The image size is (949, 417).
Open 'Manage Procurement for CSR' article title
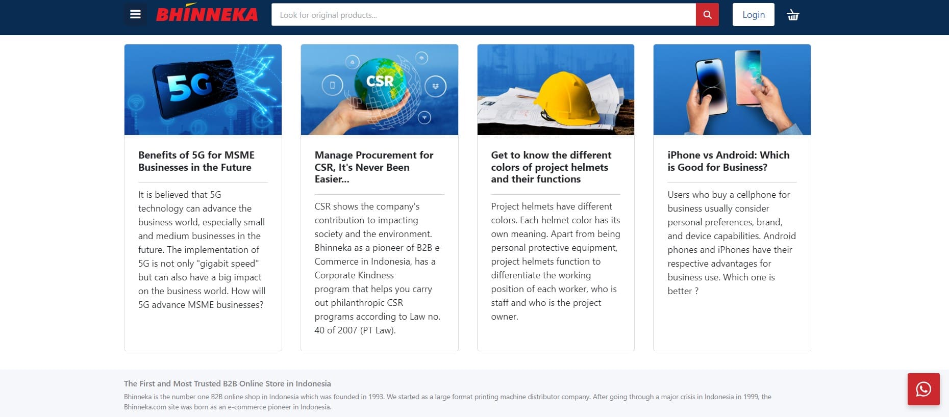click(x=374, y=167)
